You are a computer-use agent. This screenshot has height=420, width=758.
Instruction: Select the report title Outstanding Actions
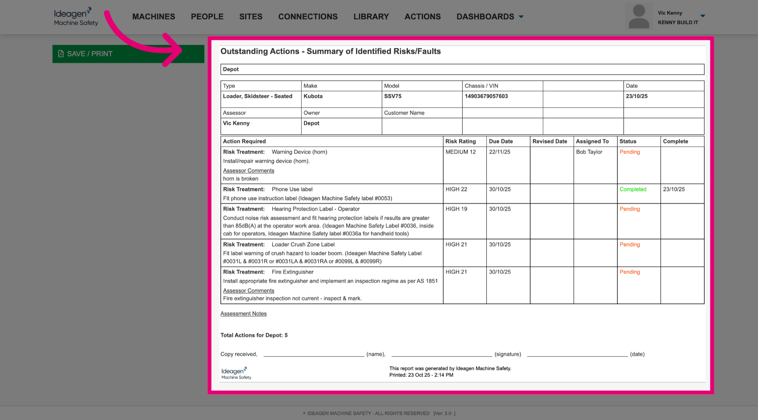(x=330, y=51)
